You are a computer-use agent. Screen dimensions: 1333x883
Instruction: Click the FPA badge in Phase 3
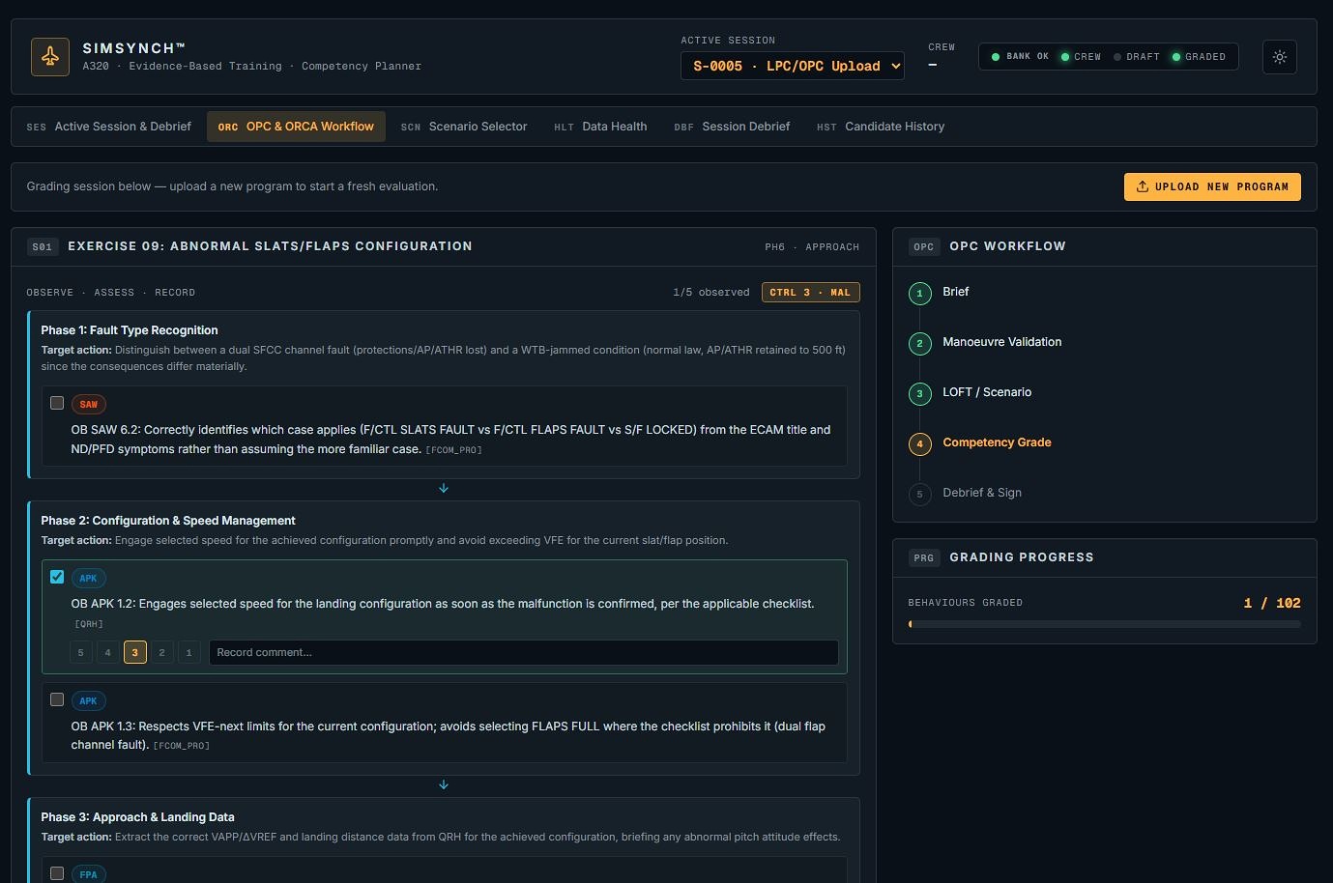pyautogui.click(x=88, y=874)
